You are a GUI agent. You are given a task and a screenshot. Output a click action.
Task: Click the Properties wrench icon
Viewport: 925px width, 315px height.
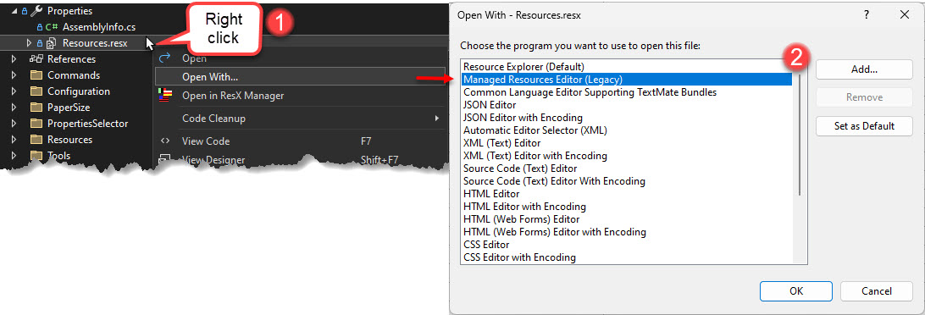coord(36,11)
